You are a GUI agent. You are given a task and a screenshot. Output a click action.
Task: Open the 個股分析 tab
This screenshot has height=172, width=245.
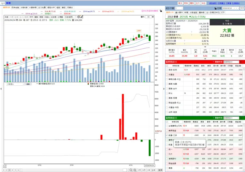point(51,8)
